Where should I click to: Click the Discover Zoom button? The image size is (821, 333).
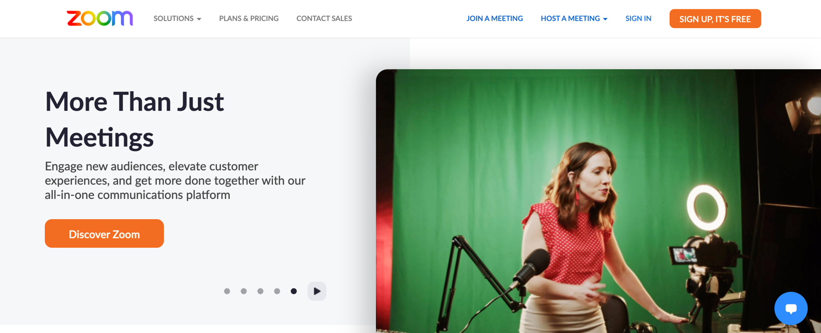[104, 234]
